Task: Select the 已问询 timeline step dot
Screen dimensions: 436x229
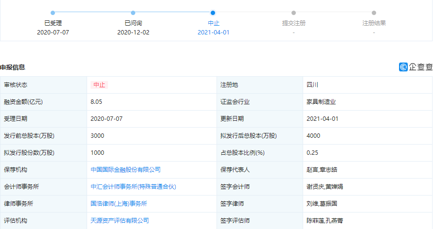Action: (x=133, y=13)
